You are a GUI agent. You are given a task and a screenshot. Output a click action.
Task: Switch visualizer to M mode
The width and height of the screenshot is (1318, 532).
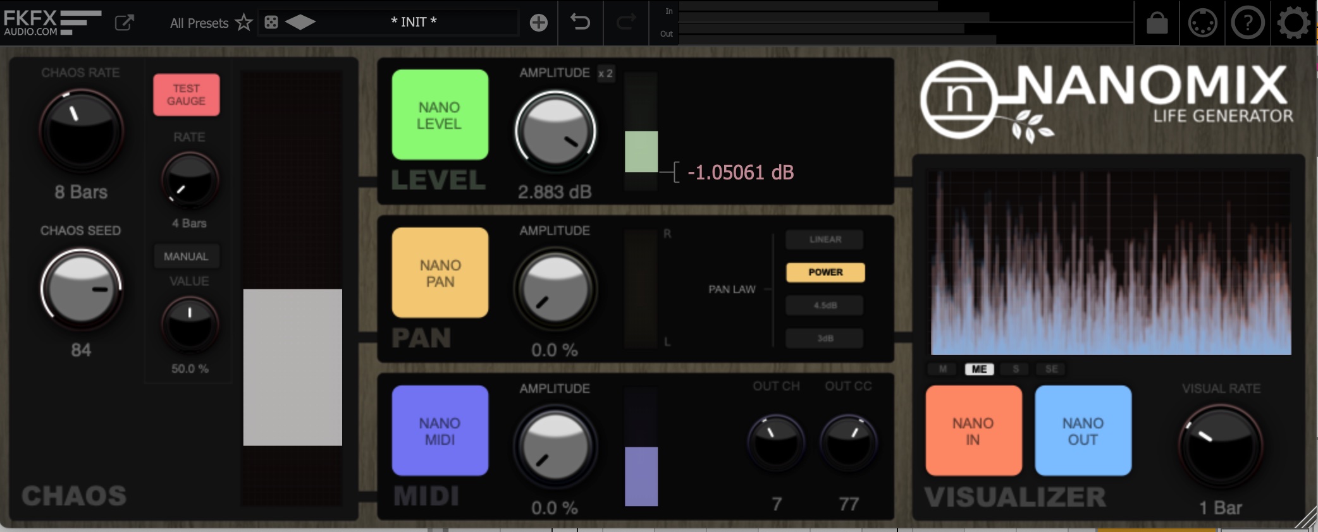(942, 369)
